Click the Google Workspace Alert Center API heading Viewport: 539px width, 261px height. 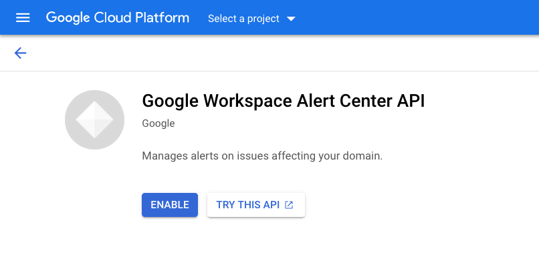tap(284, 101)
